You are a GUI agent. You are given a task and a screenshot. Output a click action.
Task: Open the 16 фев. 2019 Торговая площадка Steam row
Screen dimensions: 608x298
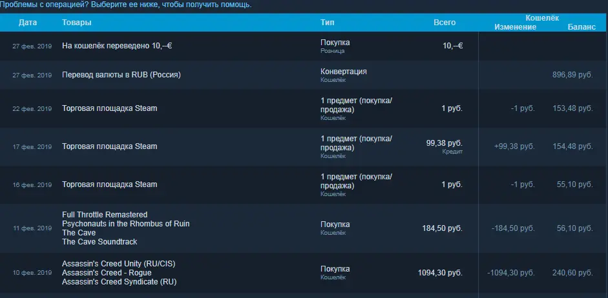pos(304,184)
